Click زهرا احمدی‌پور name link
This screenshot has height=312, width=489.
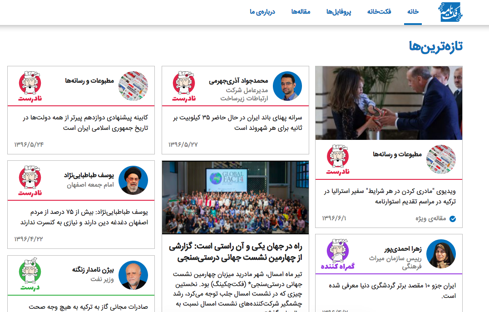[403, 249]
